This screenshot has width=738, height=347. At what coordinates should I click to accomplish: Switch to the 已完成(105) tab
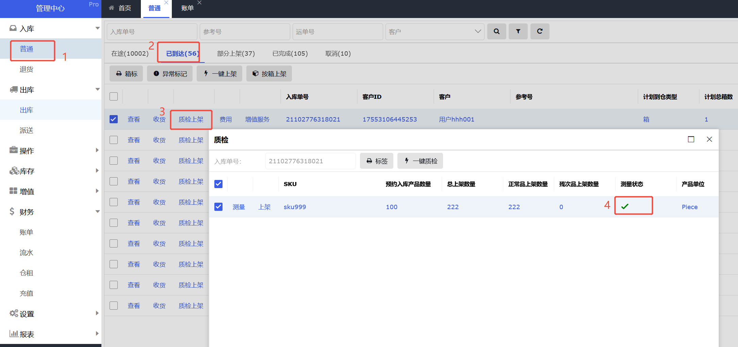pos(290,54)
